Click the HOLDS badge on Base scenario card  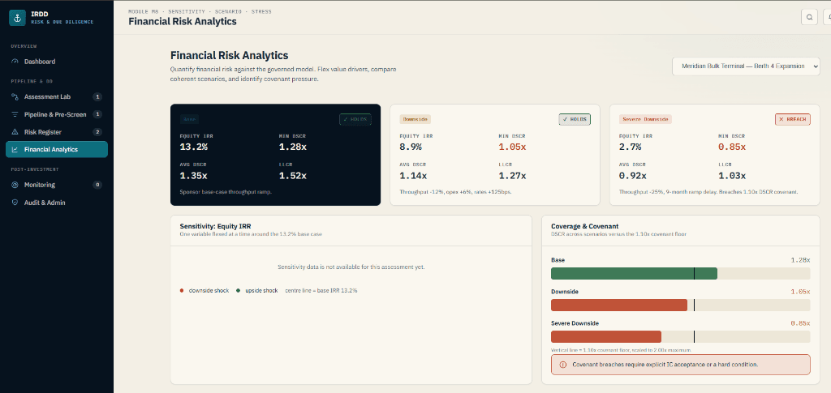tap(355, 119)
